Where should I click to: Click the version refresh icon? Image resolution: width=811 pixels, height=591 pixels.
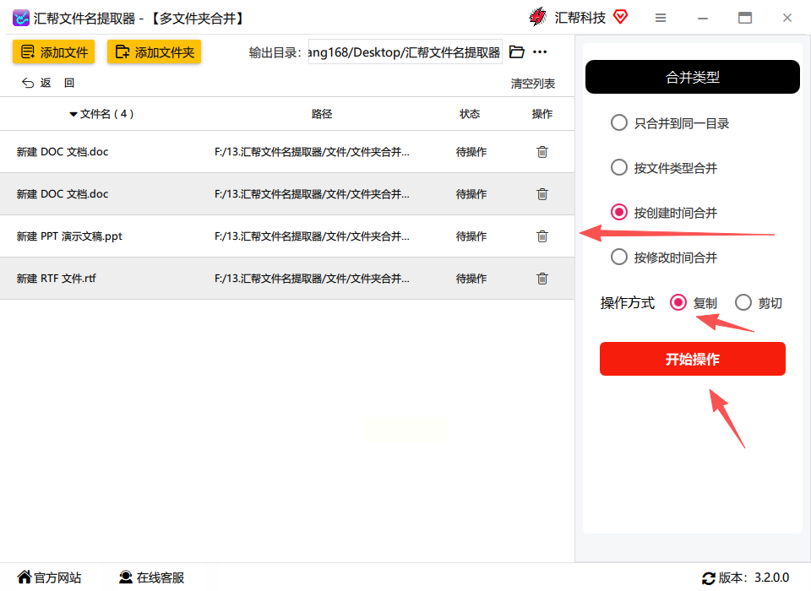tap(708, 578)
